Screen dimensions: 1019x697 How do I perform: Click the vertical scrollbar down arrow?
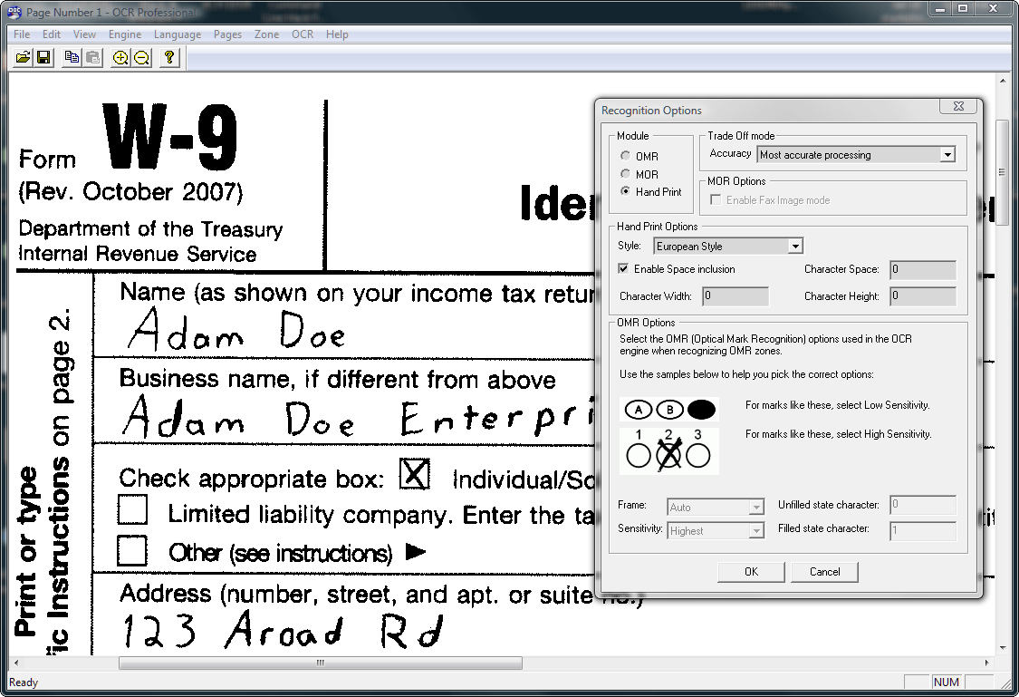[1002, 647]
